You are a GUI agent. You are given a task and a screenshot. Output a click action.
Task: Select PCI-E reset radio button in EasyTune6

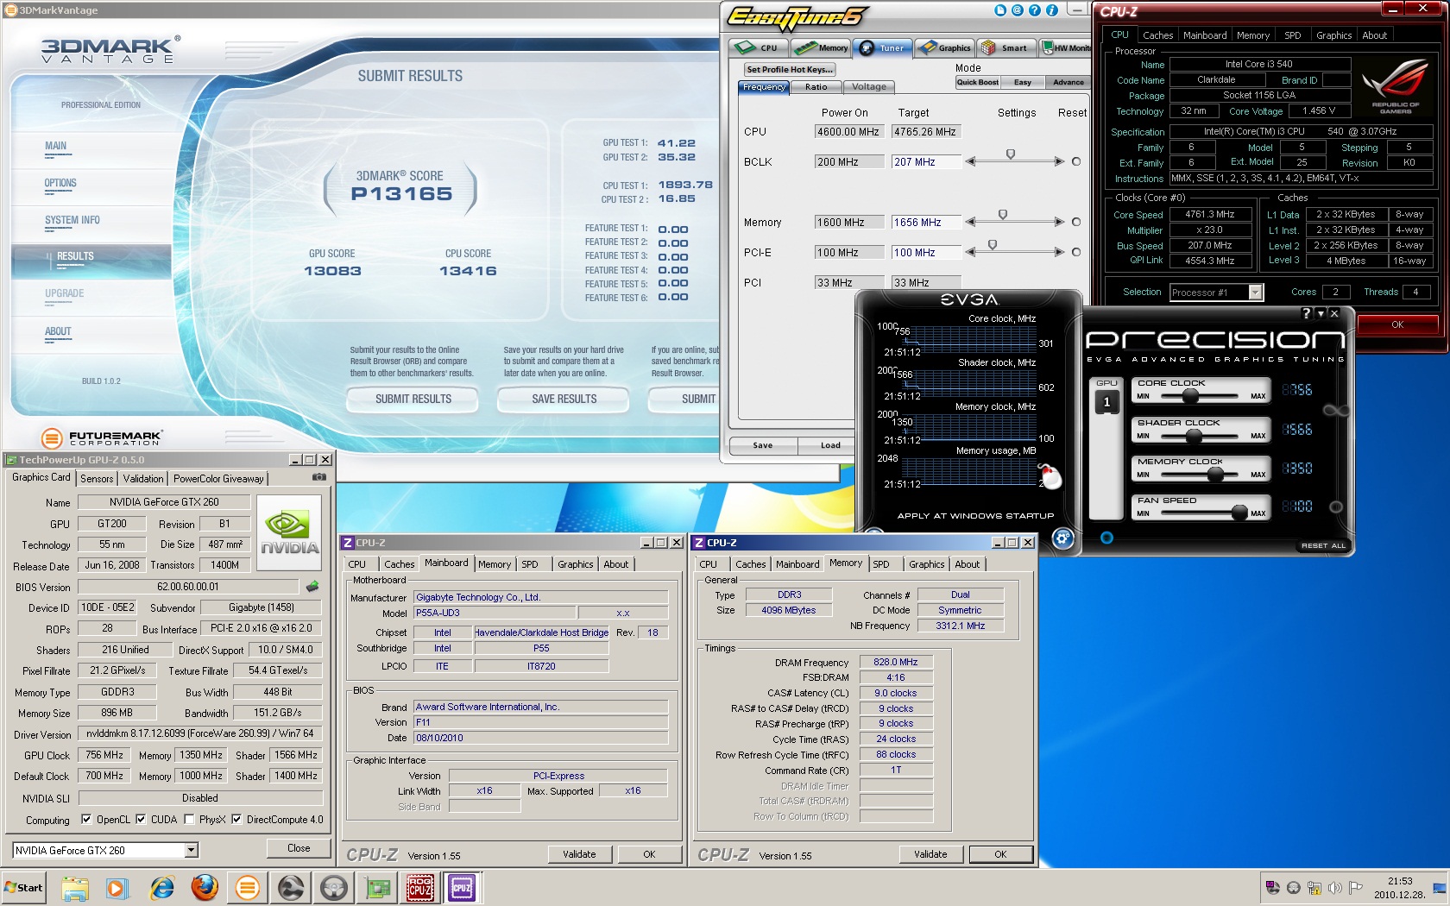click(1076, 252)
